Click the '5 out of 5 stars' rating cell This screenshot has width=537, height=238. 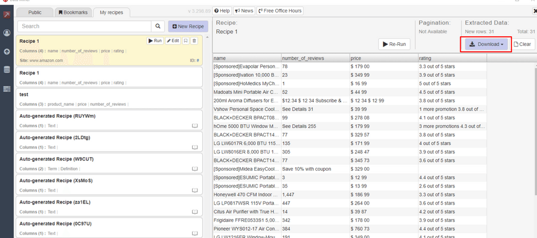452,84
